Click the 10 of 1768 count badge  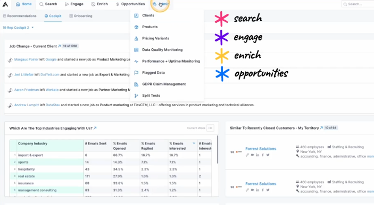[x=70, y=46]
